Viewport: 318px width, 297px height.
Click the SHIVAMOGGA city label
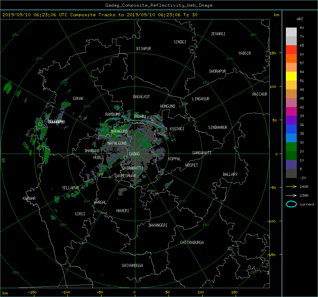(132, 266)
